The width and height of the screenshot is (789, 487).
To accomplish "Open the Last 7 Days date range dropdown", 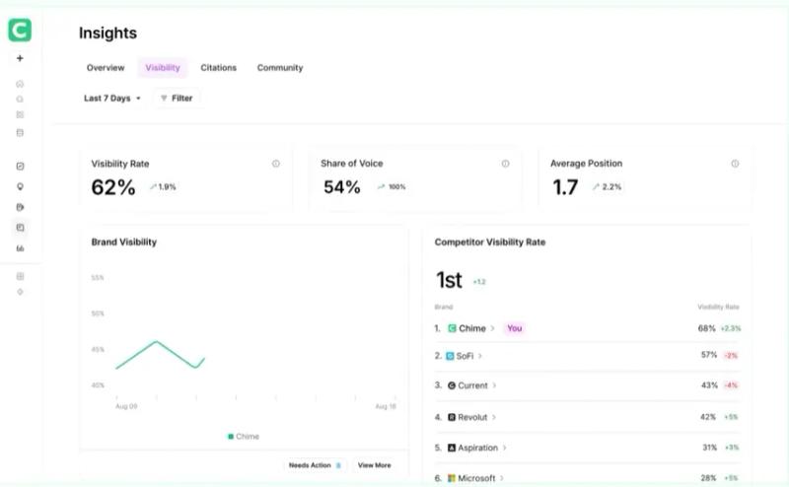I will coord(111,99).
